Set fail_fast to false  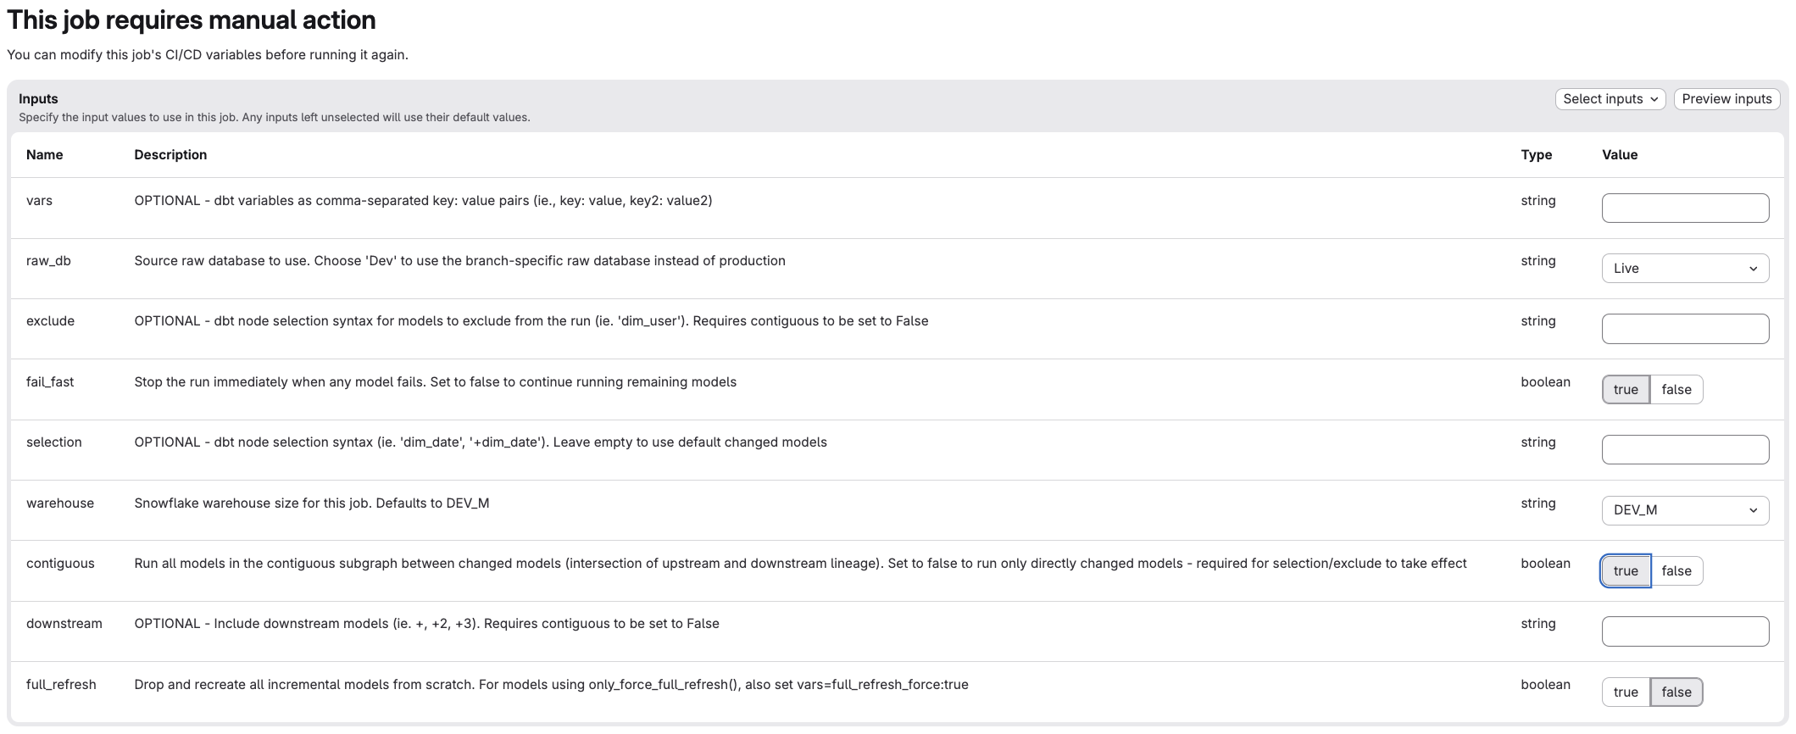[1676, 390]
